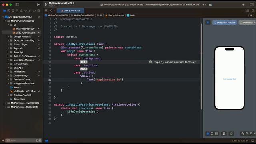Jump to the next issue arrow
This screenshot has width=256, height=144.
(x=254, y=16)
